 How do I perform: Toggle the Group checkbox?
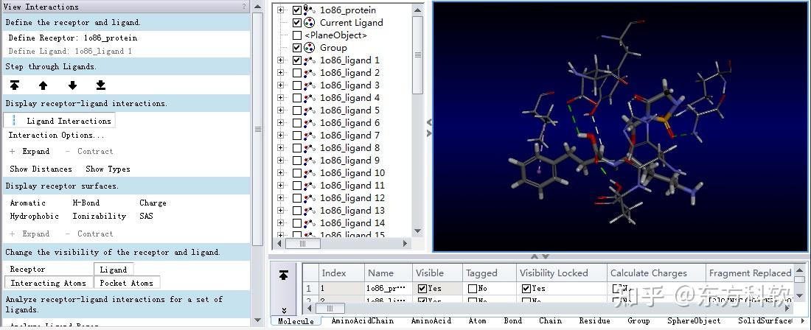297,48
